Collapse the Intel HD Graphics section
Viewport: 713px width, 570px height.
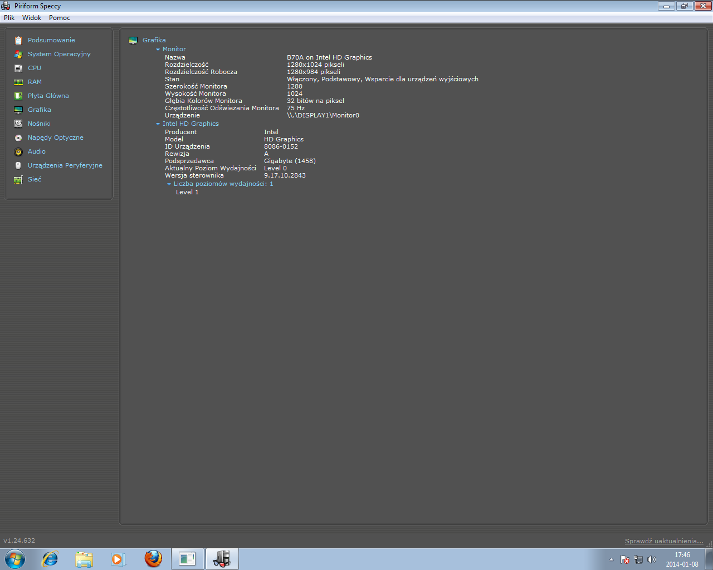click(158, 124)
